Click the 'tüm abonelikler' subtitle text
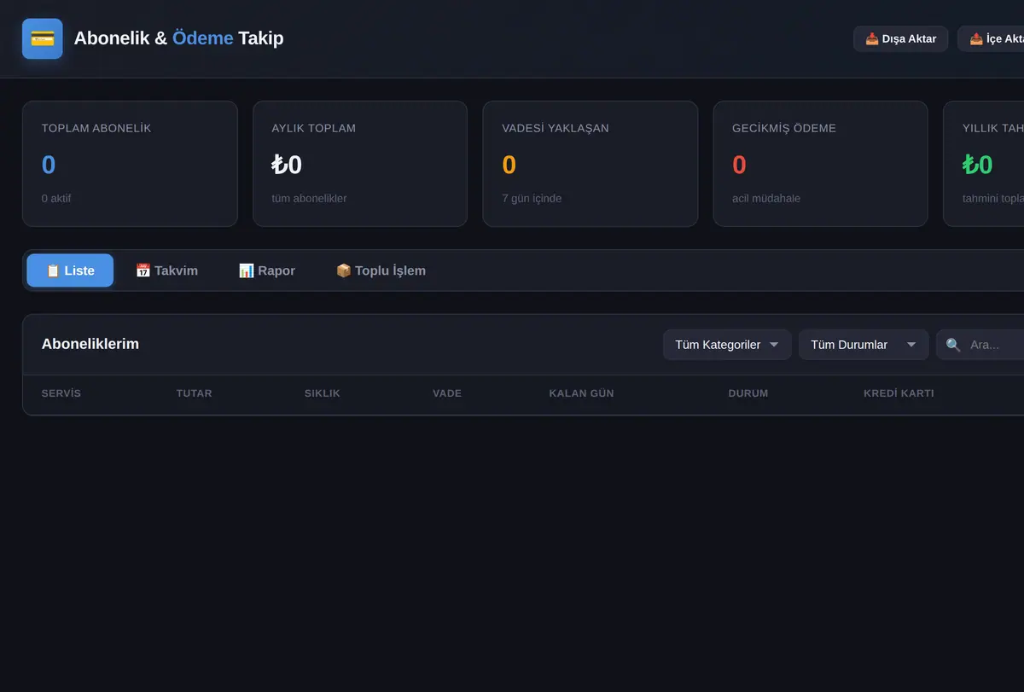Viewport: 1024px width, 692px height. click(310, 198)
